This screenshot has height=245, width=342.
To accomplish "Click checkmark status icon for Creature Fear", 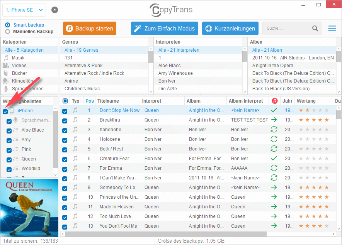I will tap(274, 158).
